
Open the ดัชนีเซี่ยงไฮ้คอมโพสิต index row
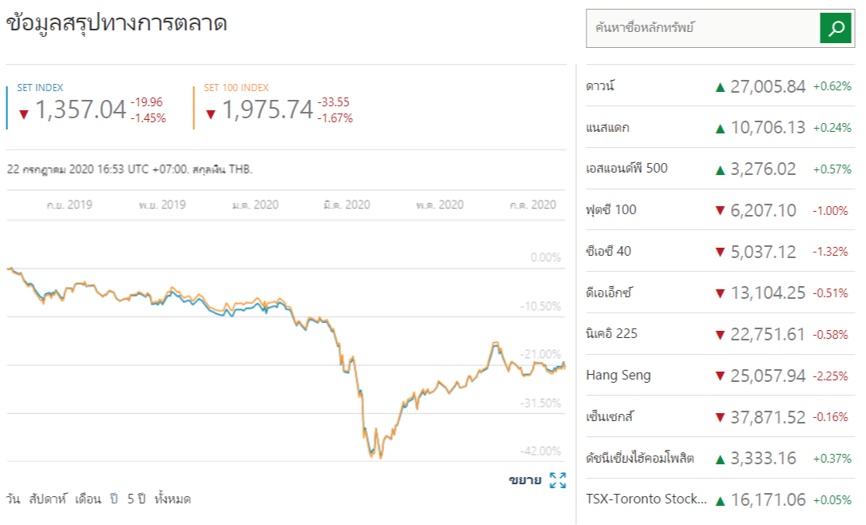click(x=640, y=458)
